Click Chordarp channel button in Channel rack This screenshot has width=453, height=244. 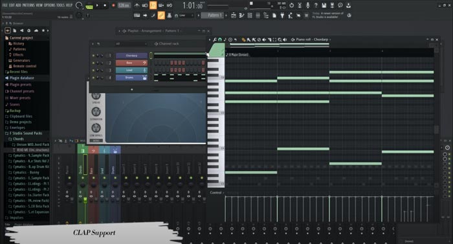[131, 56]
